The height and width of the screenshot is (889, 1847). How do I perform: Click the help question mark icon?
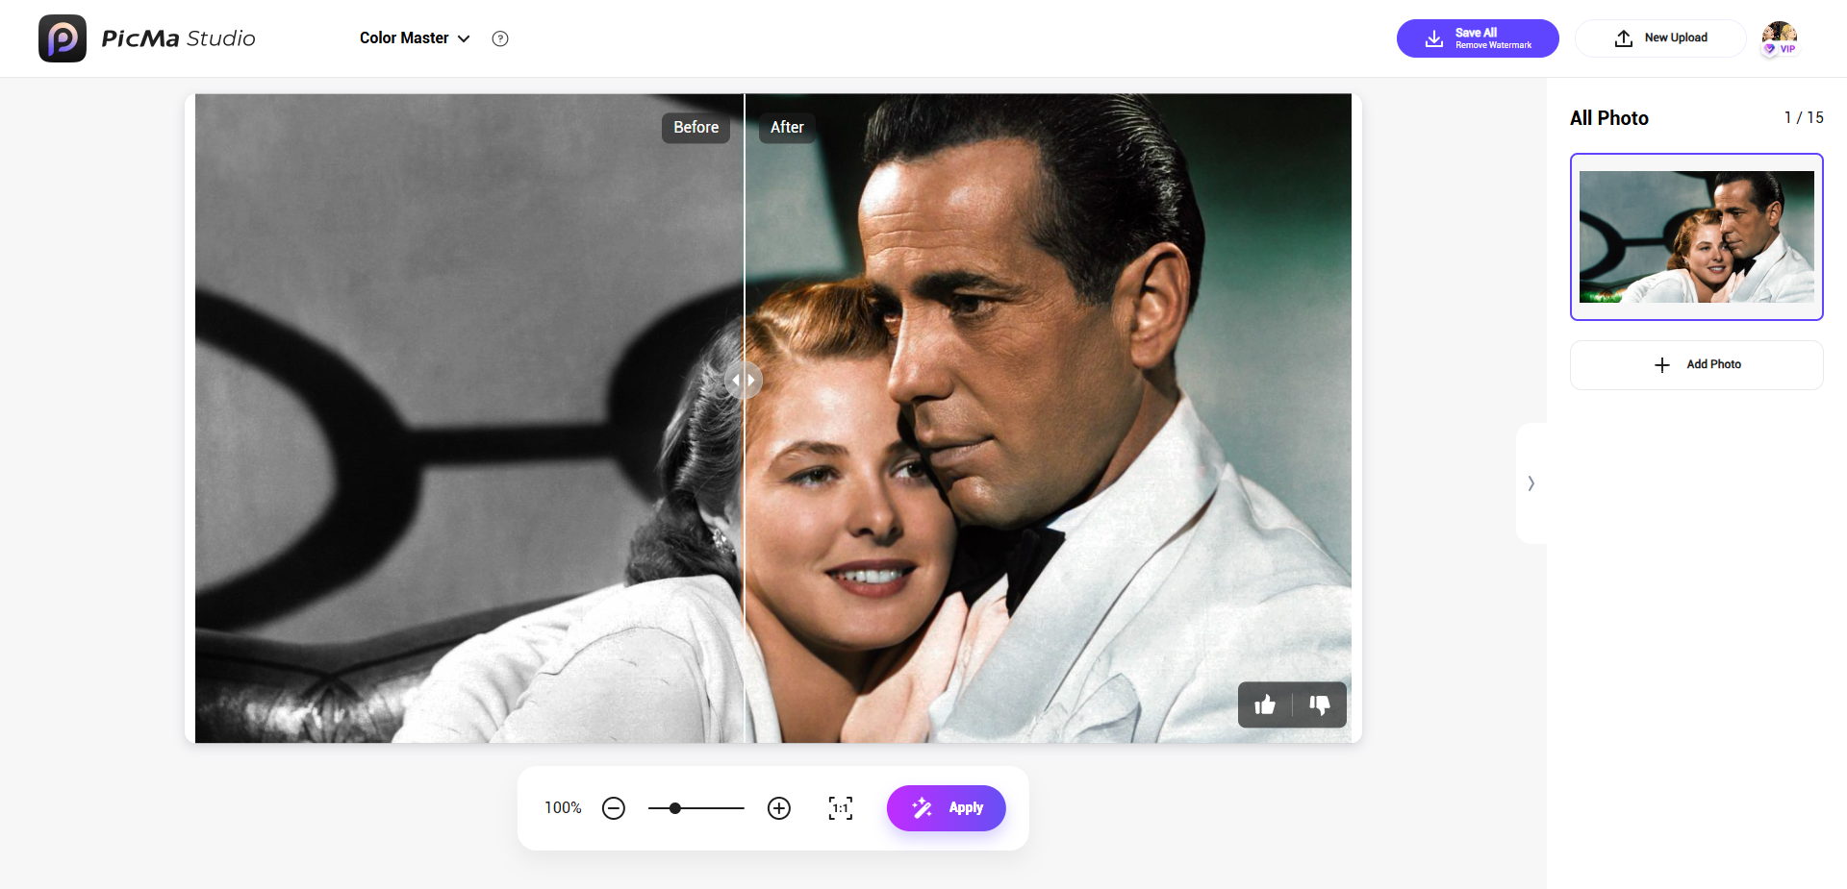[x=500, y=38]
